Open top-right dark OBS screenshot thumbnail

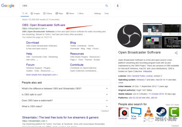pyautogui.click(x=171, y=30)
